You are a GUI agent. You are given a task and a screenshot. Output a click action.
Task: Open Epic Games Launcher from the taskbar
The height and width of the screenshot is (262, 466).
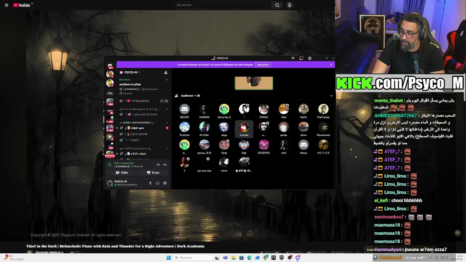281,258
